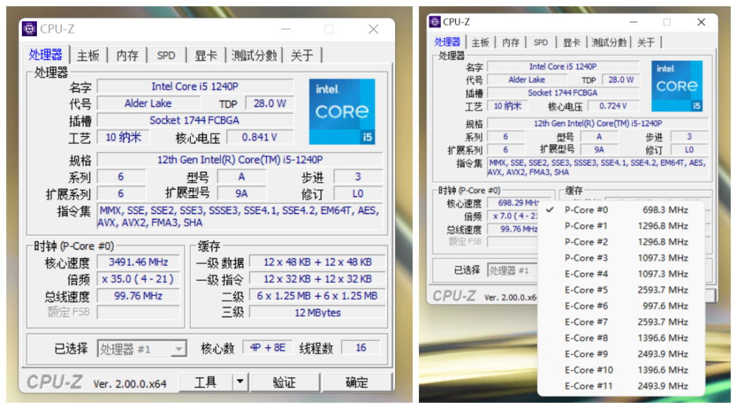Click 线程数 value 16

(x=361, y=348)
